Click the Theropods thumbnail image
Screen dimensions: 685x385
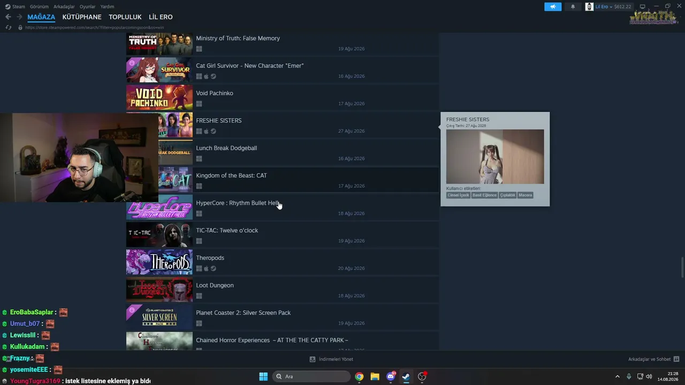159,263
